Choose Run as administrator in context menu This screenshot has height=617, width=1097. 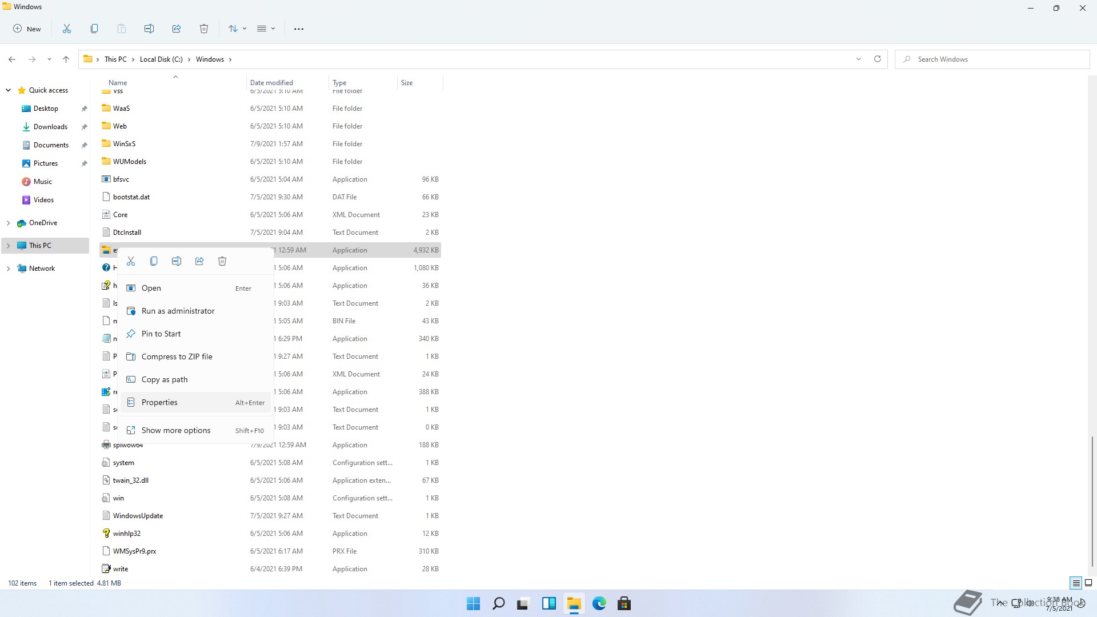pos(195,311)
